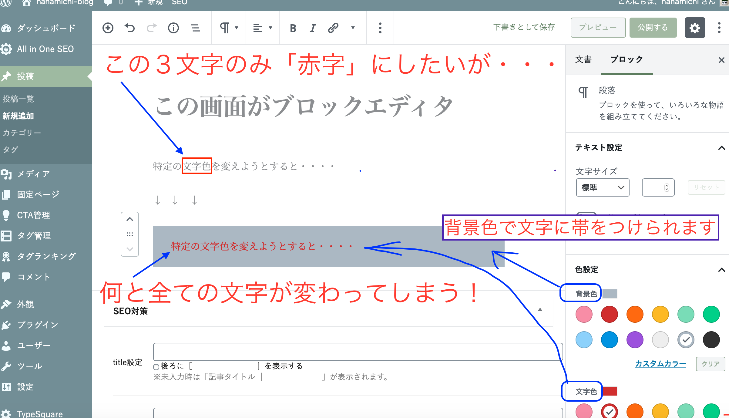729x418 pixels.
Task: Select the 後ろに radio button
Action: click(x=156, y=367)
